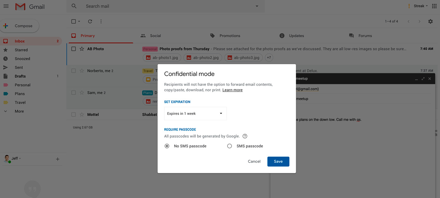Open the Google apps grid icon
This screenshot has height=198, width=440.
click(434, 6)
